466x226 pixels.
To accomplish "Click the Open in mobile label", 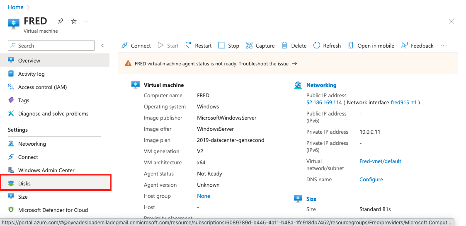I will coord(376,46).
